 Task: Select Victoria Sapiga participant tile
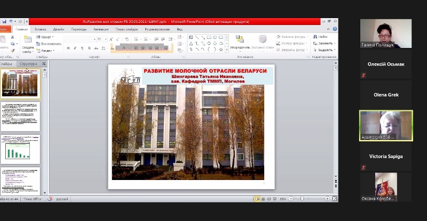[385, 157]
